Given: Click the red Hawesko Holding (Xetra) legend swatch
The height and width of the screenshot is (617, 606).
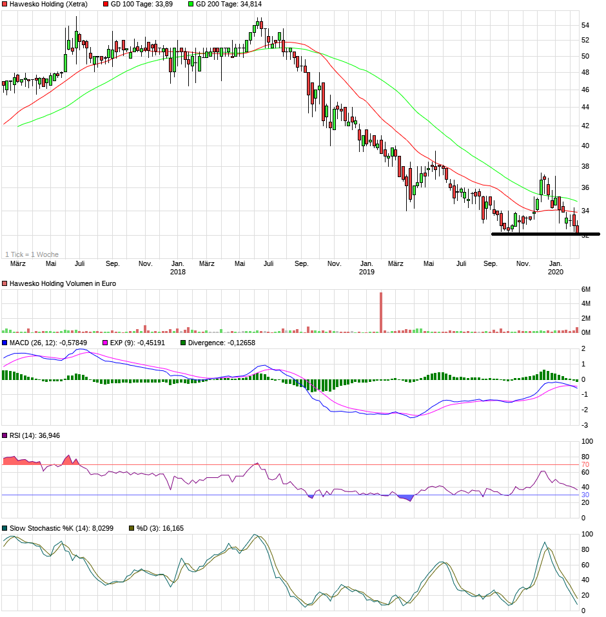Looking at the screenshot, I should click(x=6, y=4).
